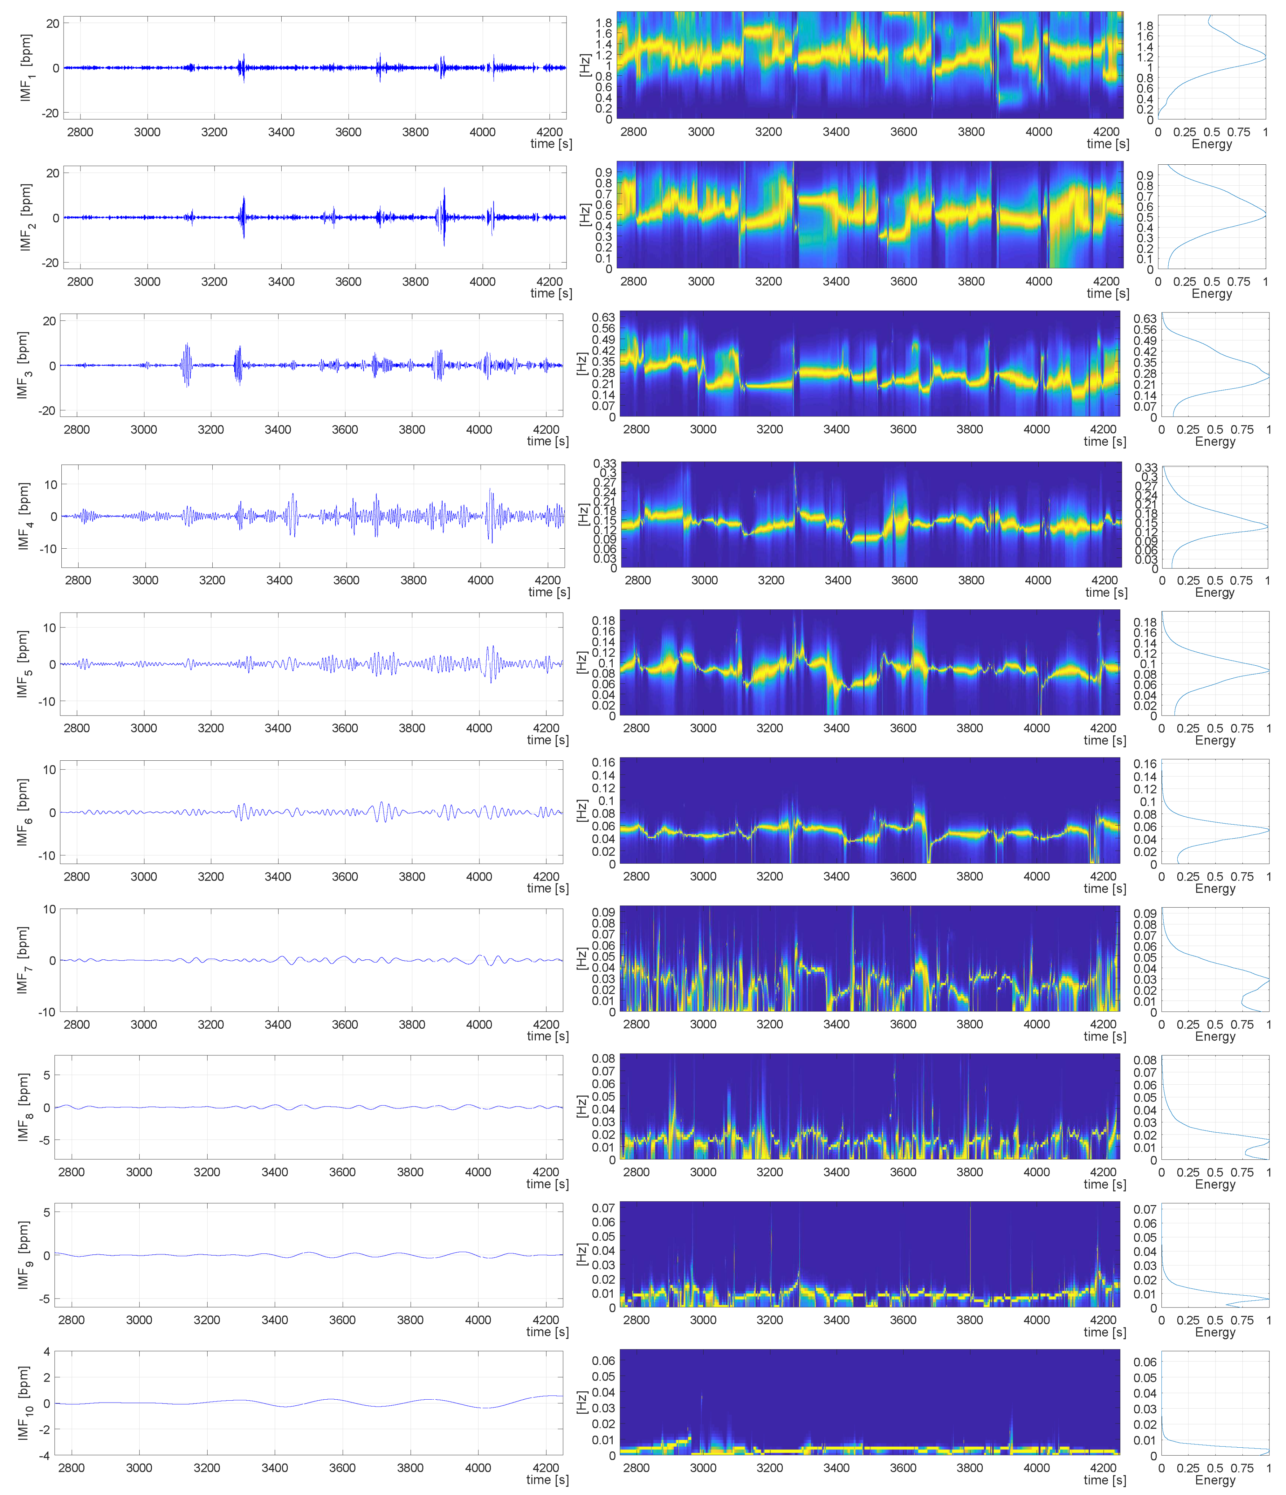Viewport: 1286px width, 1495px height.
Task: Open the spectrogram in the IMF9 row
Action: click(x=870, y=1254)
